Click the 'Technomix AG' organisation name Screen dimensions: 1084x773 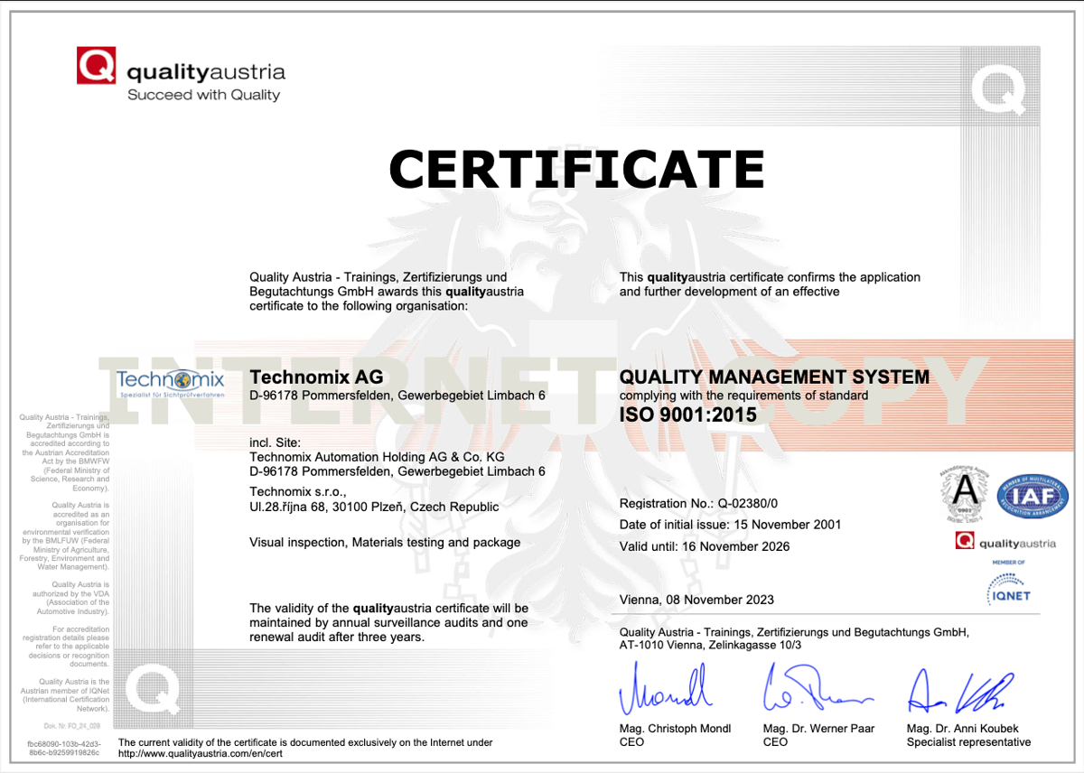pyautogui.click(x=316, y=377)
